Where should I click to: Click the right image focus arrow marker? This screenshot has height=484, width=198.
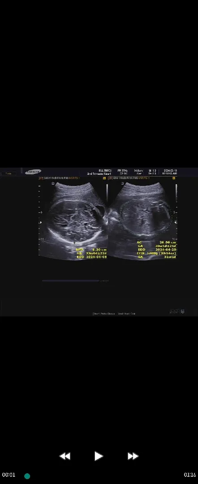tap(176, 222)
